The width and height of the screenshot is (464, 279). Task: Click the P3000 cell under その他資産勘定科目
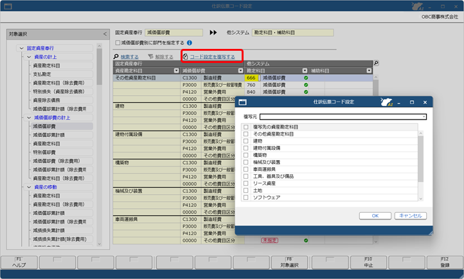coord(190,85)
